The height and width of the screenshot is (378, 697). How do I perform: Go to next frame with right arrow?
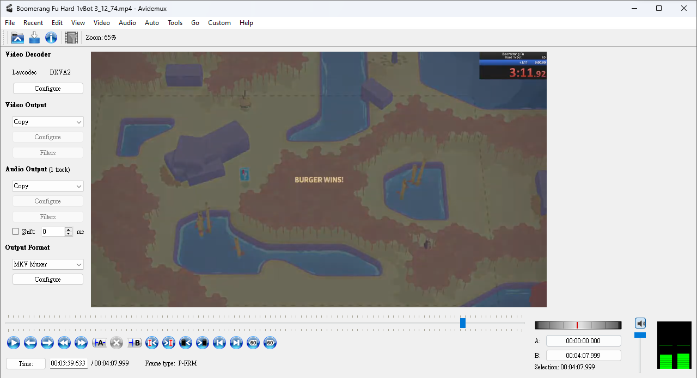tap(47, 343)
